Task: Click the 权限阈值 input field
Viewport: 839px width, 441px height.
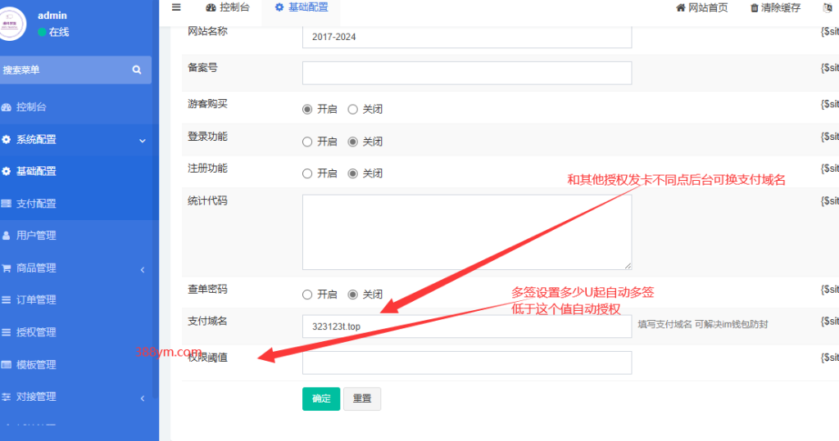Action: pos(467,362)
